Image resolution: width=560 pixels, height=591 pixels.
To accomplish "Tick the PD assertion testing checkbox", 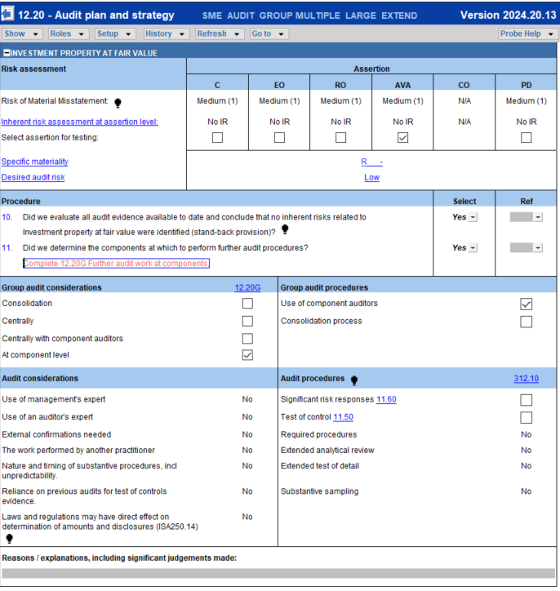I will (x=526, y=138).
